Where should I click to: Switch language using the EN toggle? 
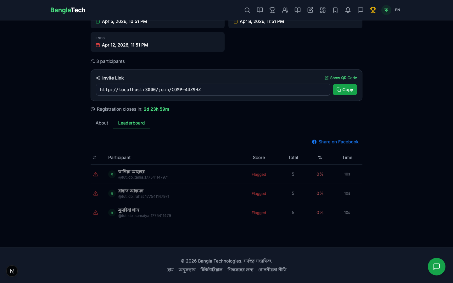point(398,10)
